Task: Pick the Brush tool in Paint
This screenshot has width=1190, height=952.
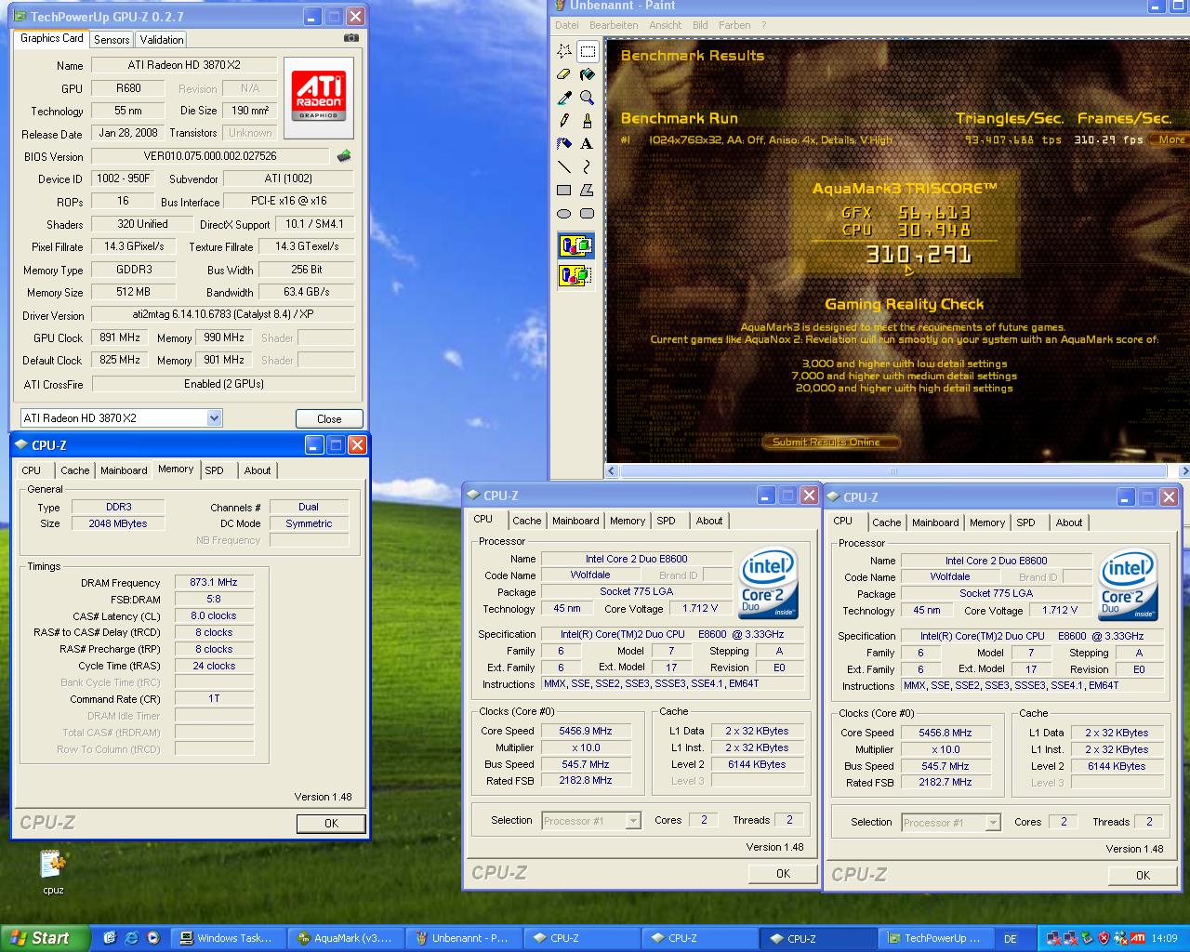Action: [588, 121]
